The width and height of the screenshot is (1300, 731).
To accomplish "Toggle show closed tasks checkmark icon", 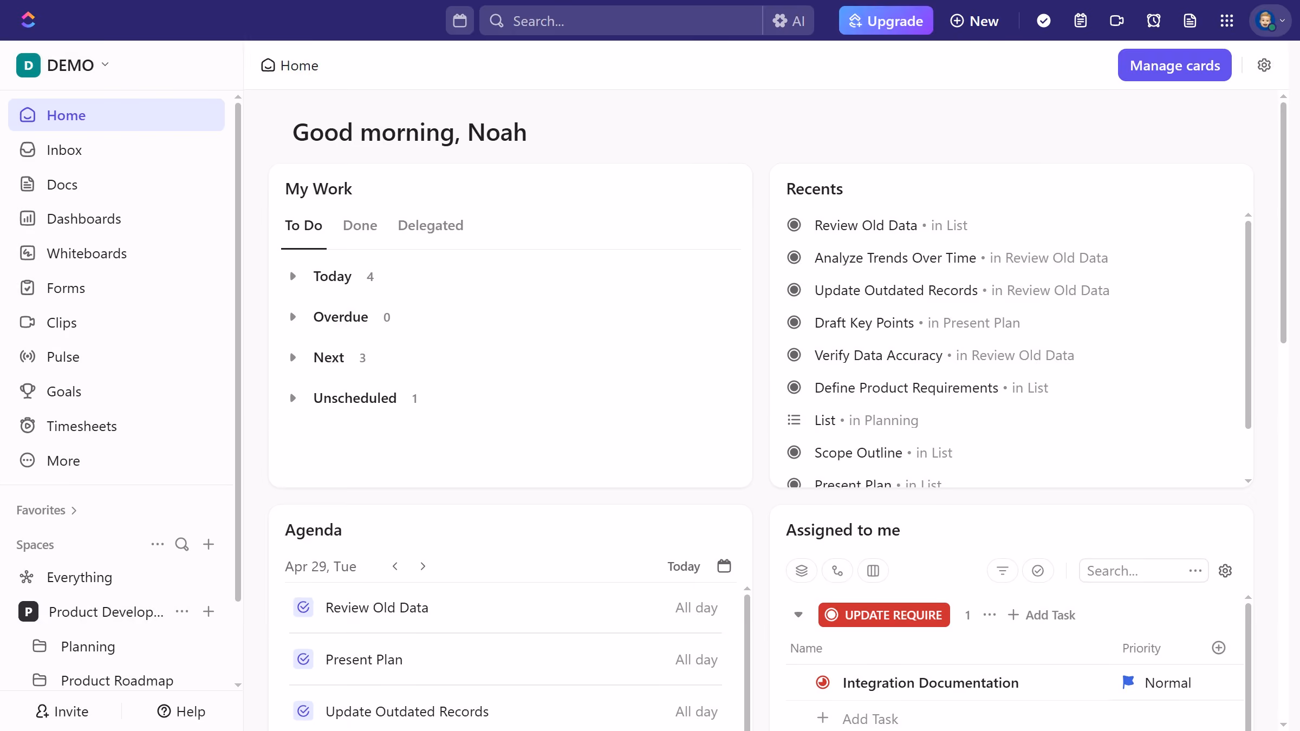I will click(1038, 571).
